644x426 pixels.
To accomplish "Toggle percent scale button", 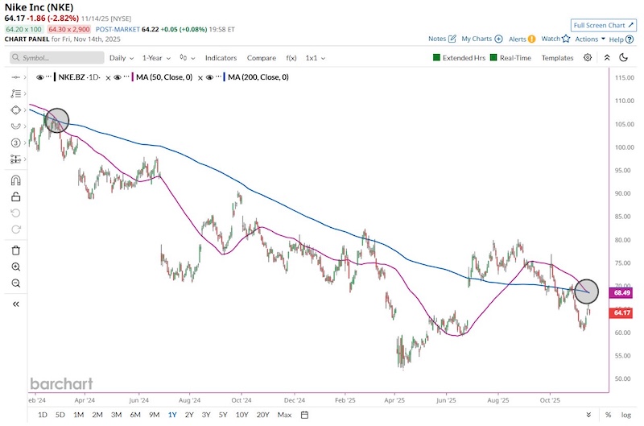I will pyautogui.click(x=609, y=415).
